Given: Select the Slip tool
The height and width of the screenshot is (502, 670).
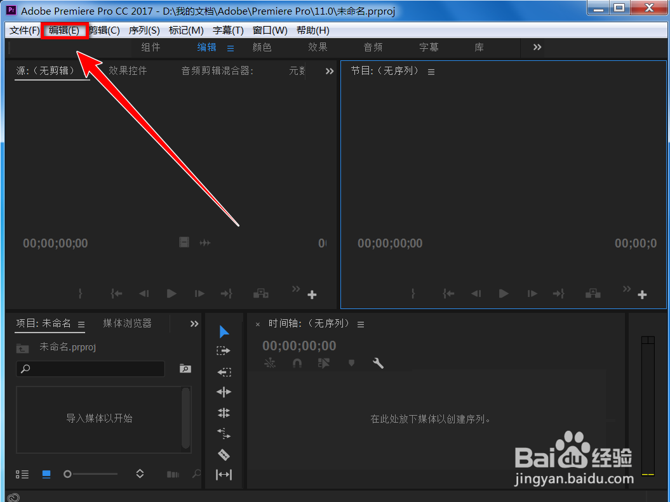Looking at the screenshot, I should 224,475.
